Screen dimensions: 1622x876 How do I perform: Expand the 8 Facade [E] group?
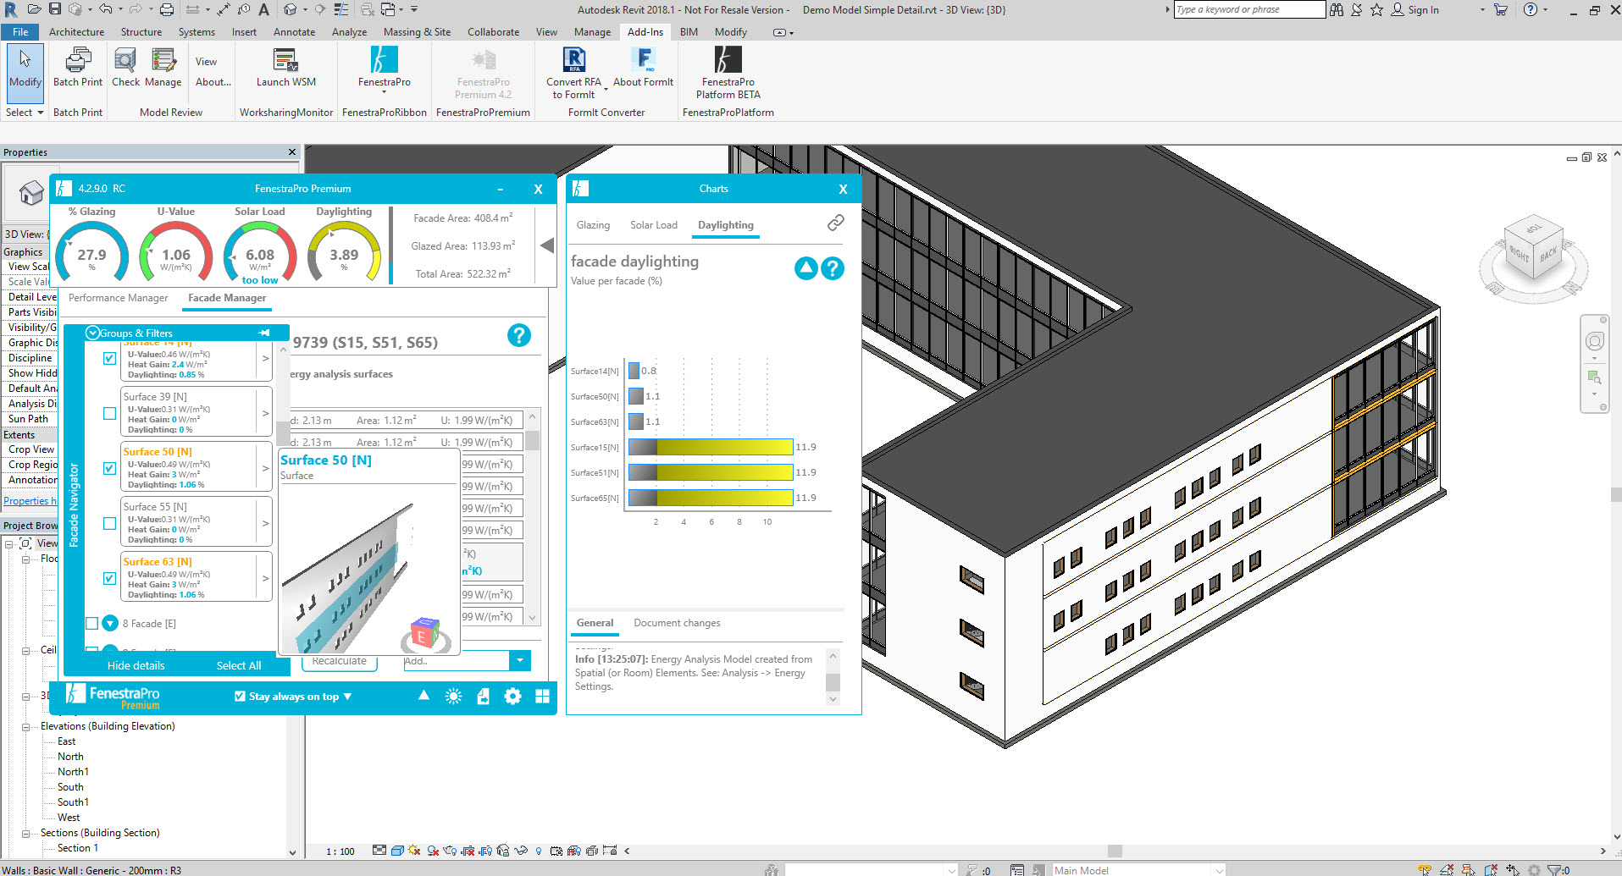tap(110, 624)
